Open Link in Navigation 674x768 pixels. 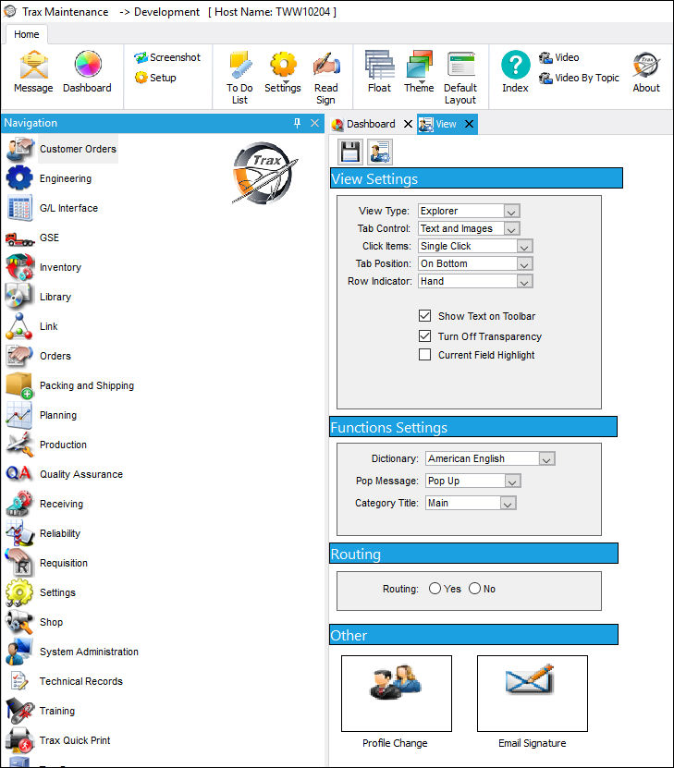(x=31, y=326)
